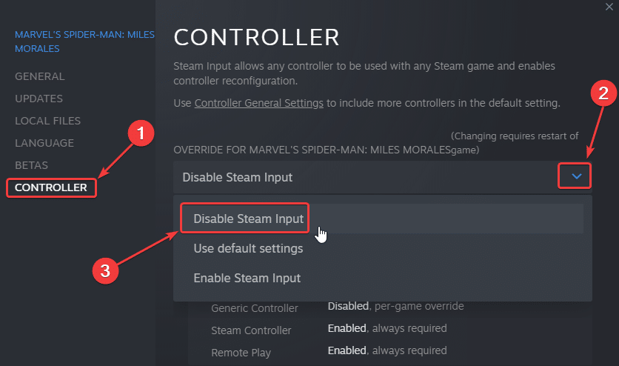Select Disable Steam Input in the open list
The width and height of the screenshot is (619, 366).
click(x=248, y=219)
